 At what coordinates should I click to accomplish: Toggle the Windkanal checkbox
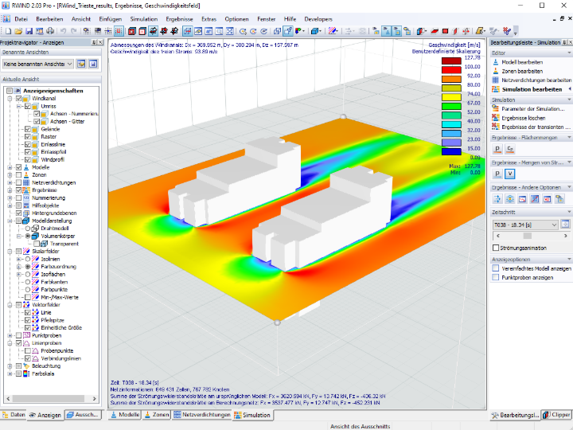pyautogui.click(x=18, y=99)
